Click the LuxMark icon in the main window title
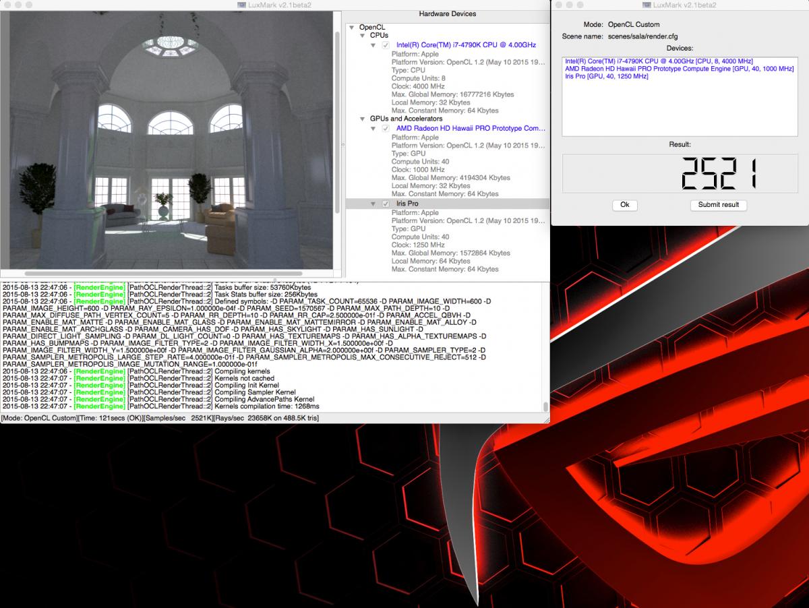 coord(241,5)
